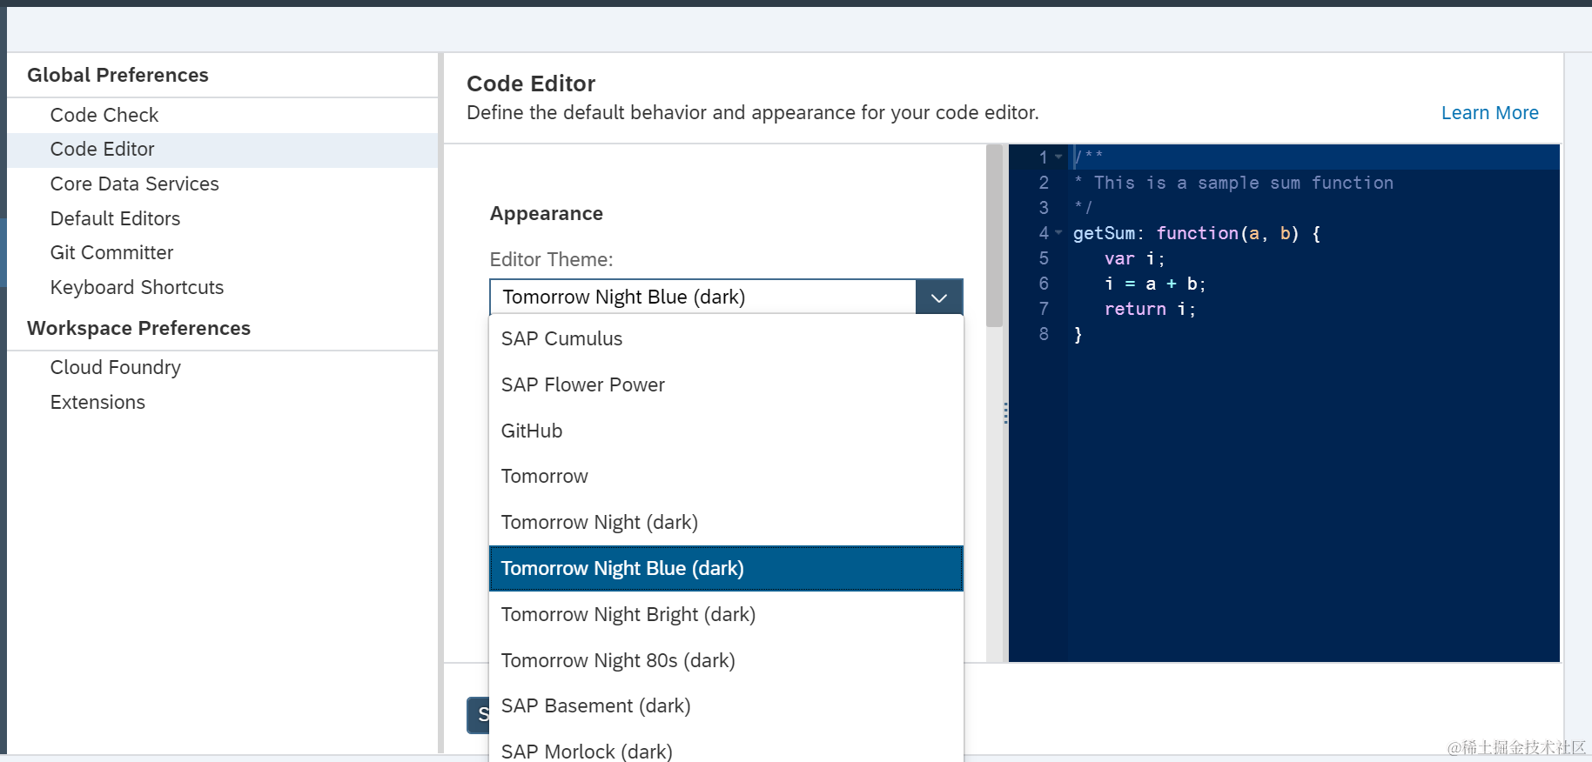Viewport: 1592px width, 762px height.
Task: Choose Tomorrow Night Bright (dark) theme
Action: pyautogui.click(x=726, y=614)
